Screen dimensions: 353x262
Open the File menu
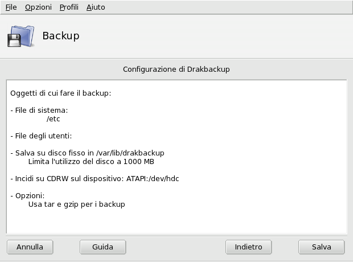click(x=11, y=7)
